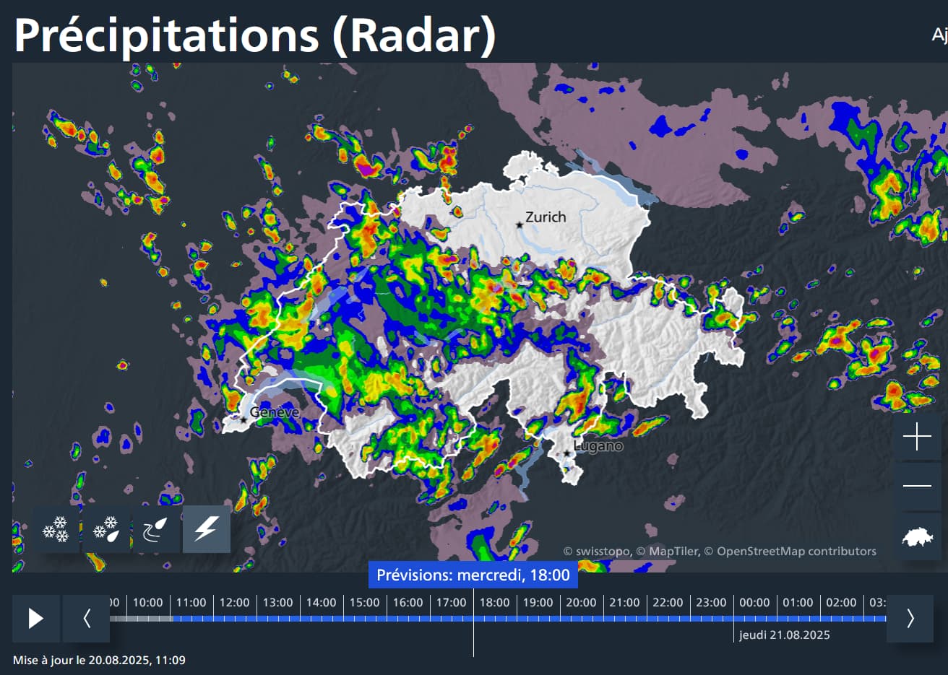The height and width of the screenshot is (675, 948).
Task: Select the wind and rain layer icon
Action: point(156,529)
